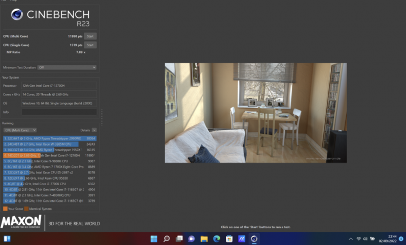Viewport: 406px width, 245px height.
Task: Click the Maxon logo
Action: coord(21,222)
